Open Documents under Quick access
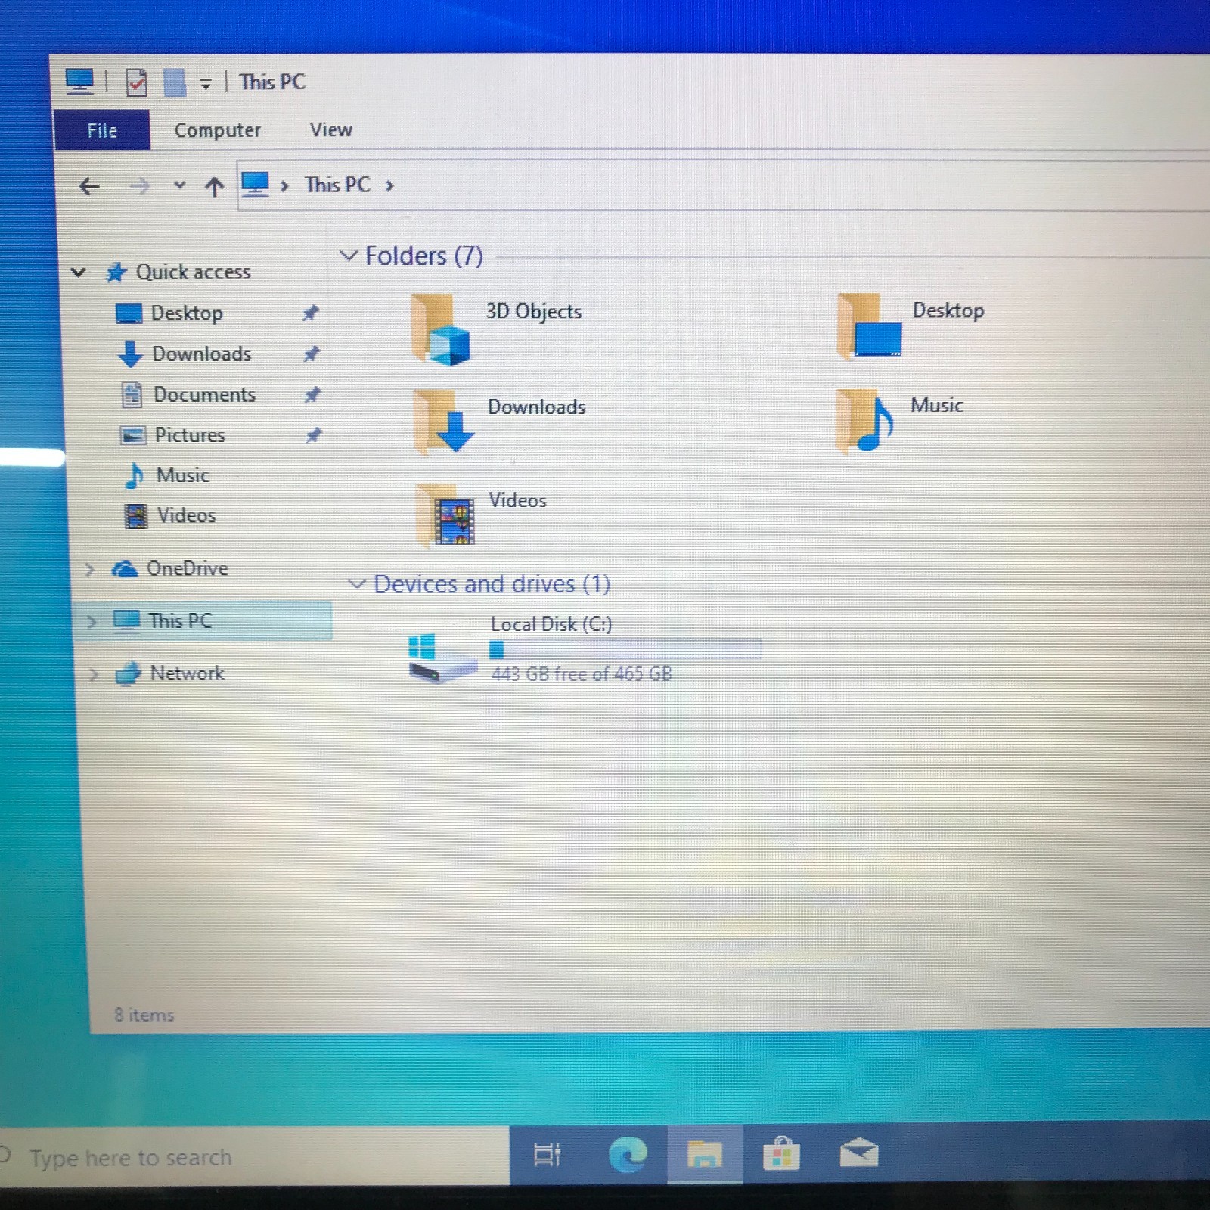This screenshot has width=1210, height=1210. (205, 395)
